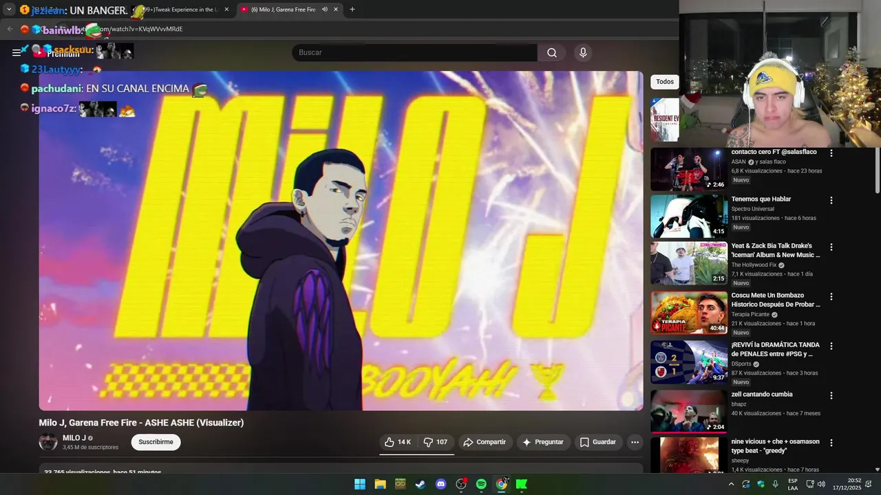881x495 pixels.
Task: Click the DSports channel name
Action: (741, 364)
